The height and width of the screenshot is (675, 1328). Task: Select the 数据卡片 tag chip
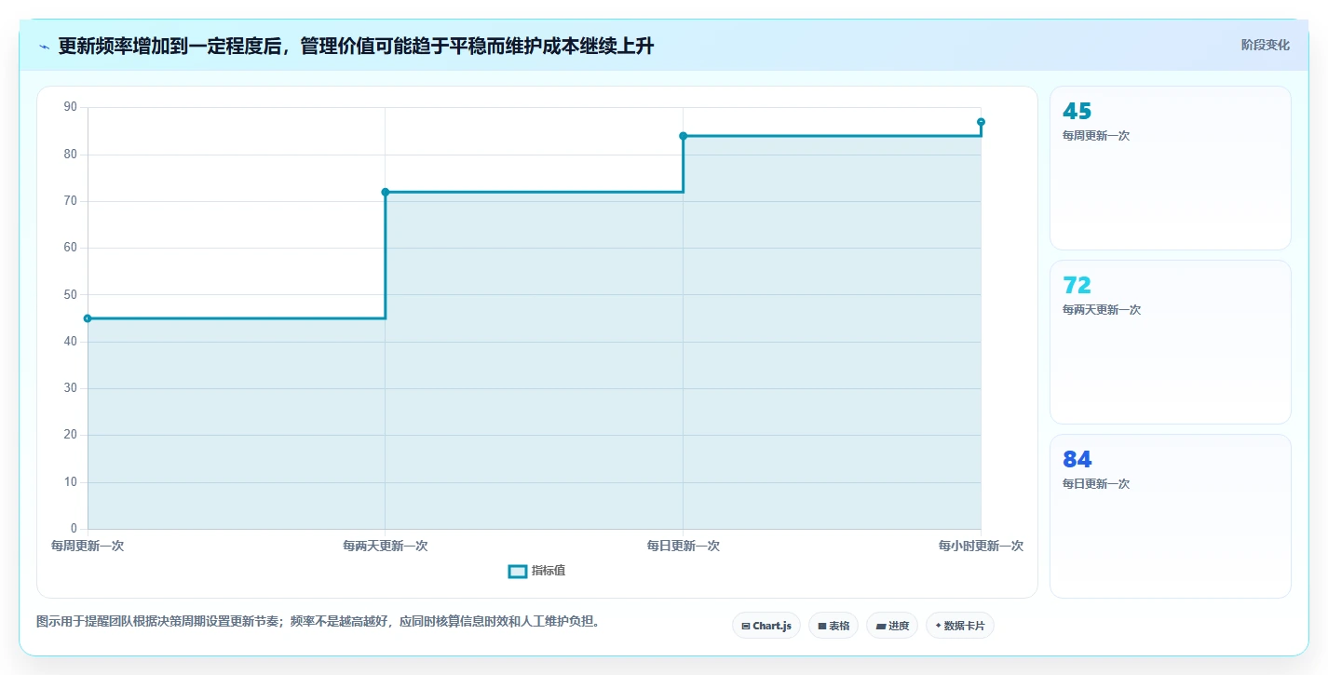(960, 626)
